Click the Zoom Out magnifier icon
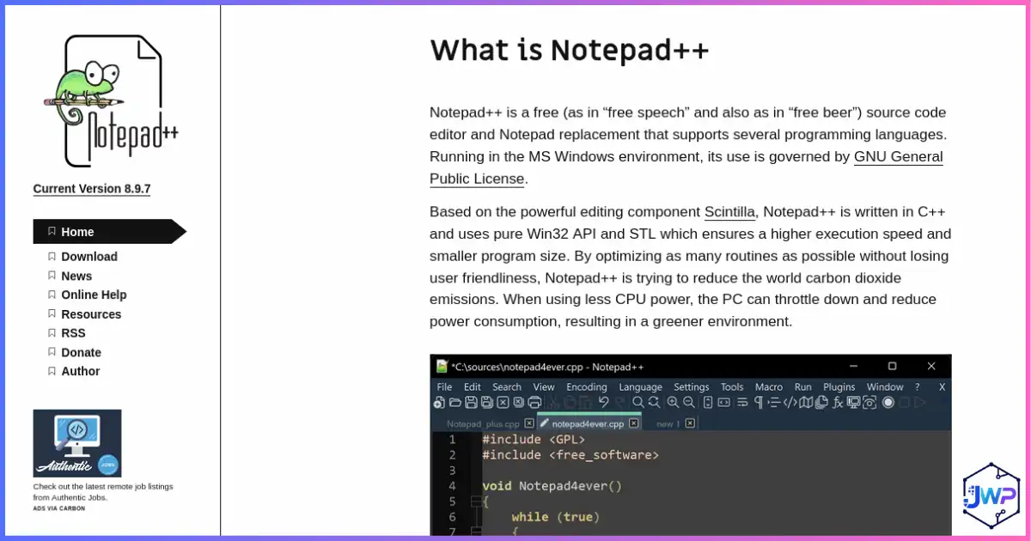1031x541 pixels. click(x=688, y=402)
